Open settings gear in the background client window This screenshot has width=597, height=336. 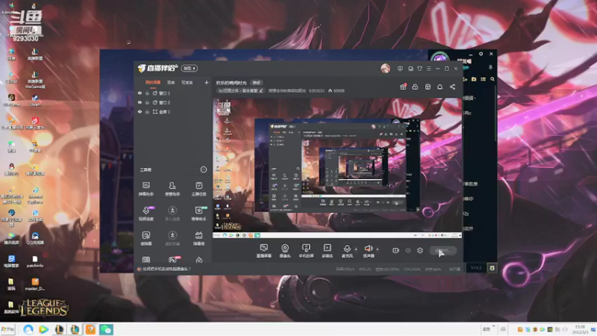481,54
